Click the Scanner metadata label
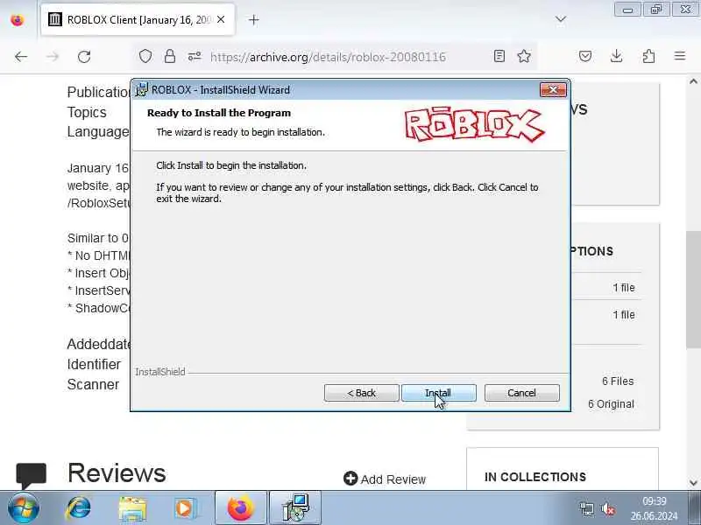Viewport: 701px width, 525px height. (x=93, y=384)
